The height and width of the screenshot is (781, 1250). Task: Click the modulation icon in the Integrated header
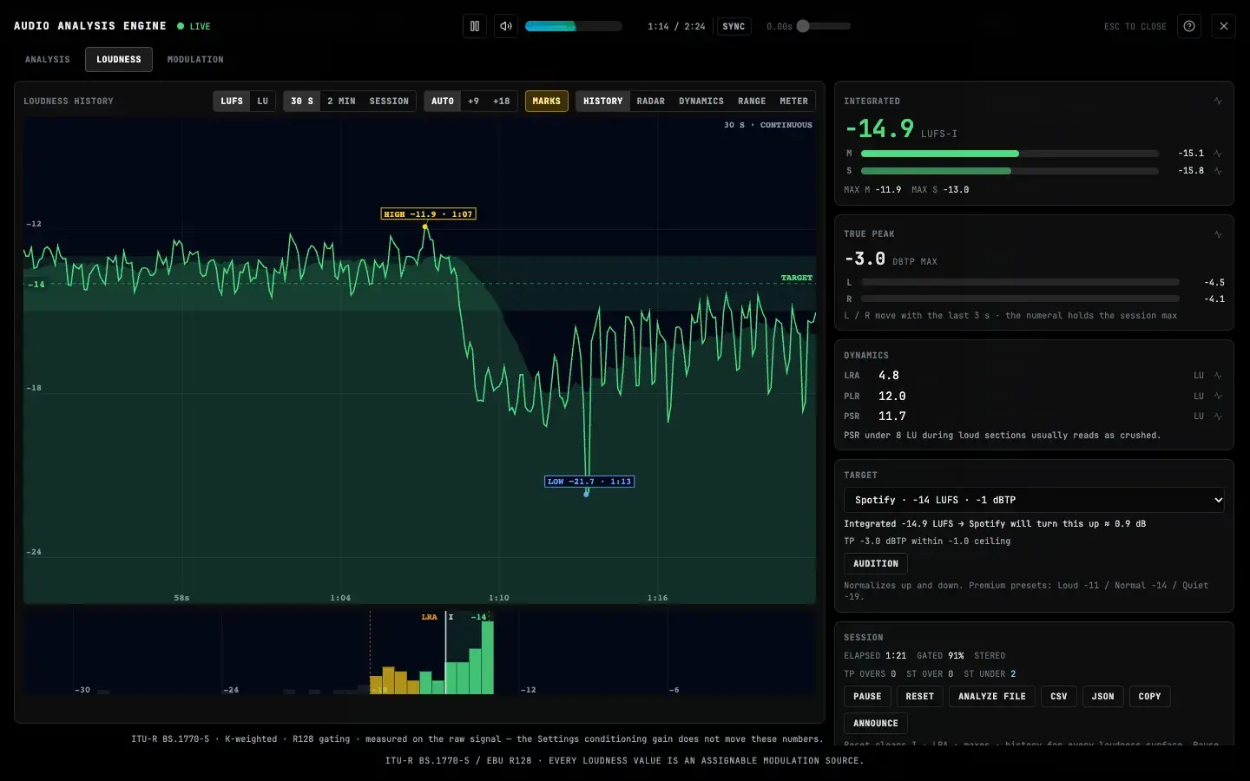click(1218, 102)
